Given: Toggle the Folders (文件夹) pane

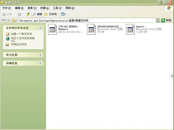Looking at the screenshot, I should coord(51,14).
